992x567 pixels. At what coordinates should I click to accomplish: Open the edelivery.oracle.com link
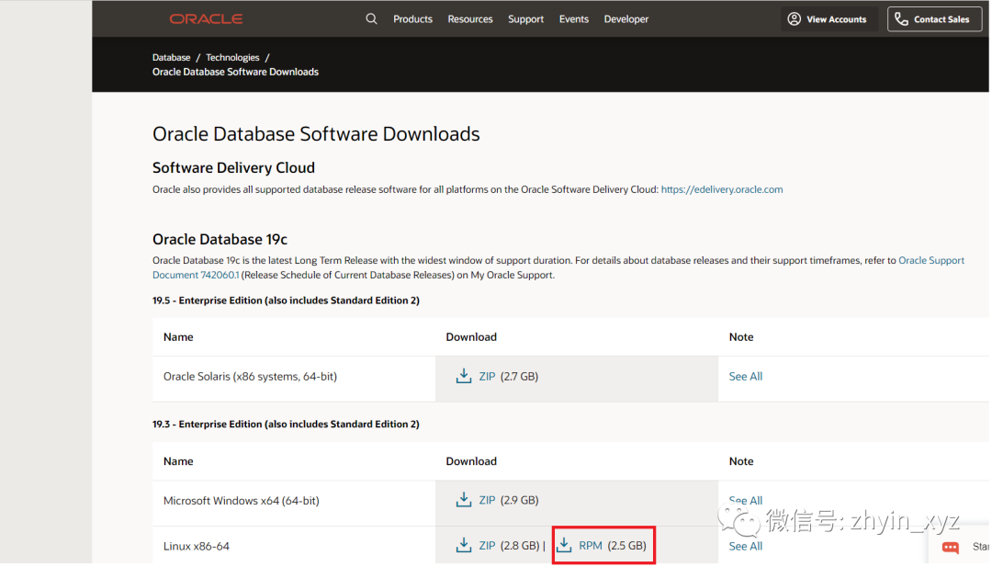click(x=722, y=189)
